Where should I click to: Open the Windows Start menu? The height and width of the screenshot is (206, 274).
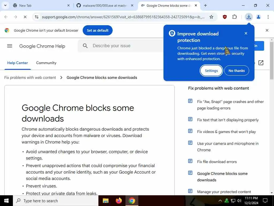pos(6,201)
